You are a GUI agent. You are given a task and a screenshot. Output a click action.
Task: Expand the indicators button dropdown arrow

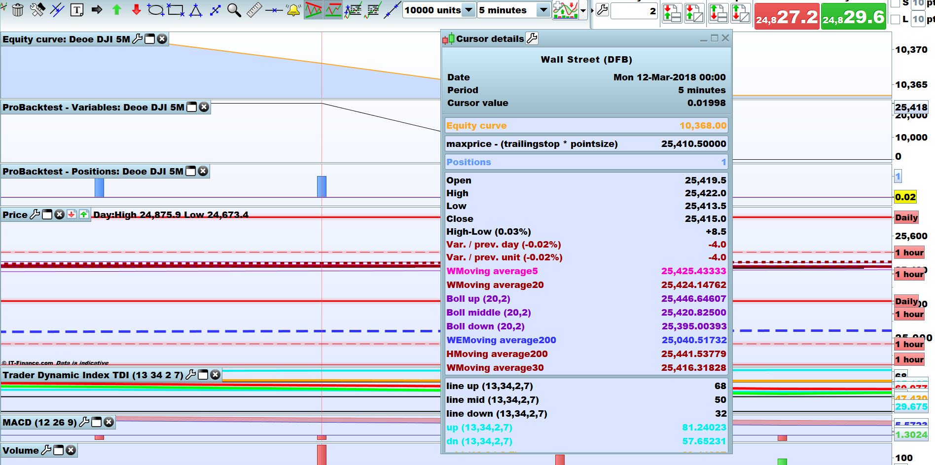(x=583, y=10)
